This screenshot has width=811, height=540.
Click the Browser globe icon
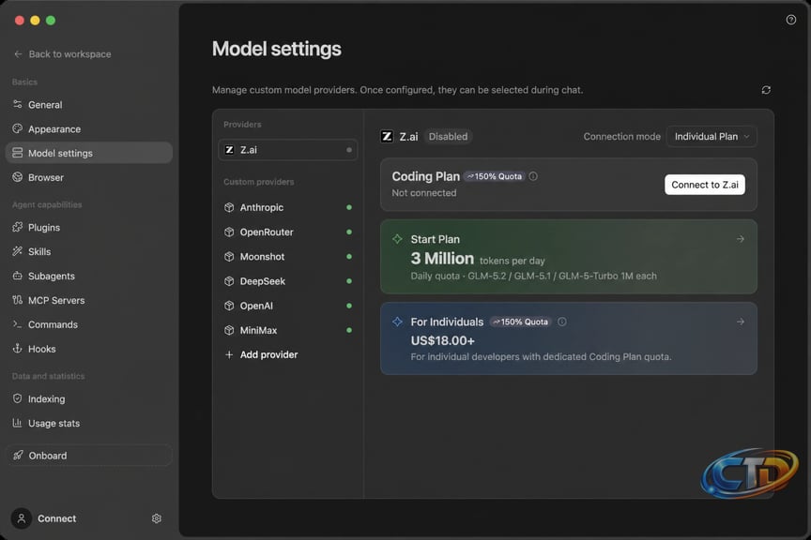point(18,177)
